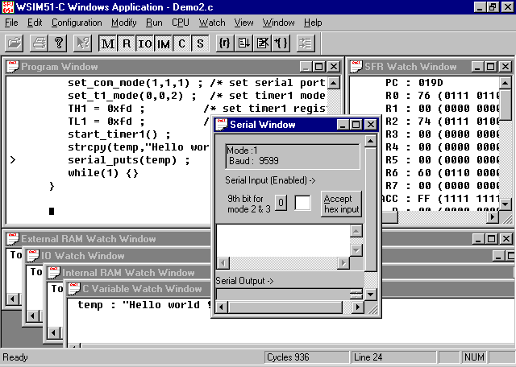Open the Run menu
Screen dimensions: 516x367
[154, 23]
